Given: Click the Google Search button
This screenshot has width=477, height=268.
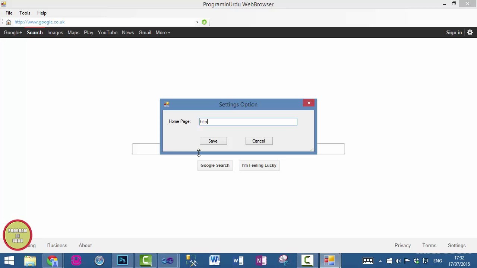Looking at the screenshot, I should (x=215, y=165).
